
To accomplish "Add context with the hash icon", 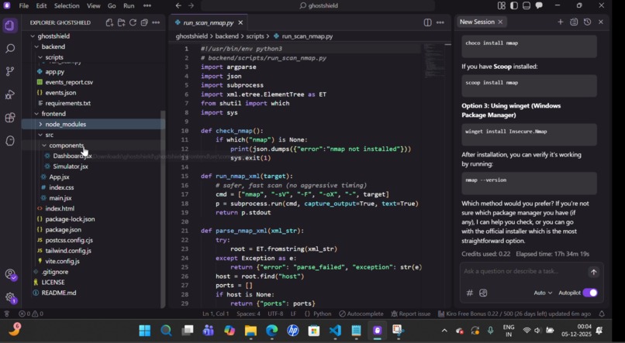I will tap(470, 293).
